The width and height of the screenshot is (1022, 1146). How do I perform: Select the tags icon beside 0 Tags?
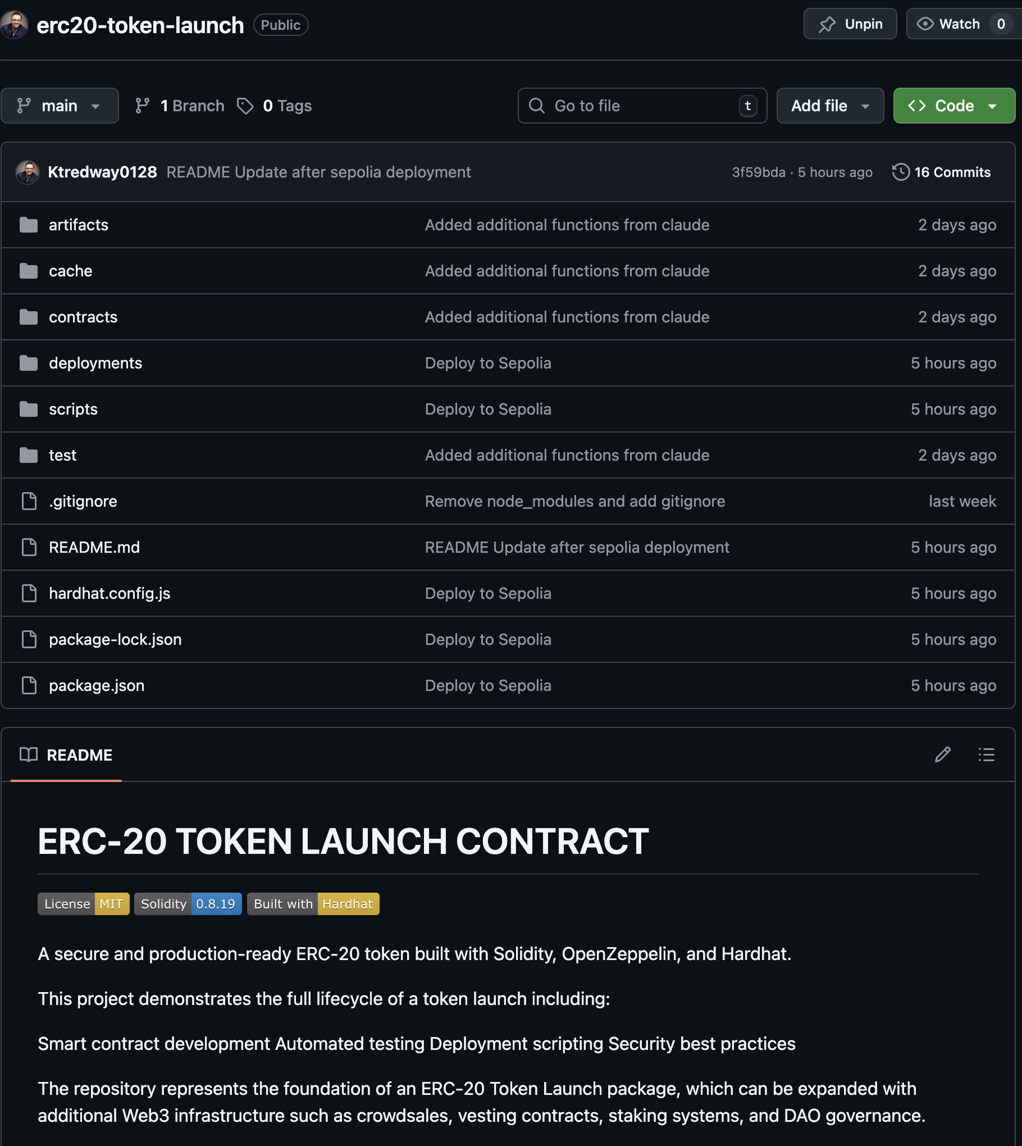(x=245, y=106)
